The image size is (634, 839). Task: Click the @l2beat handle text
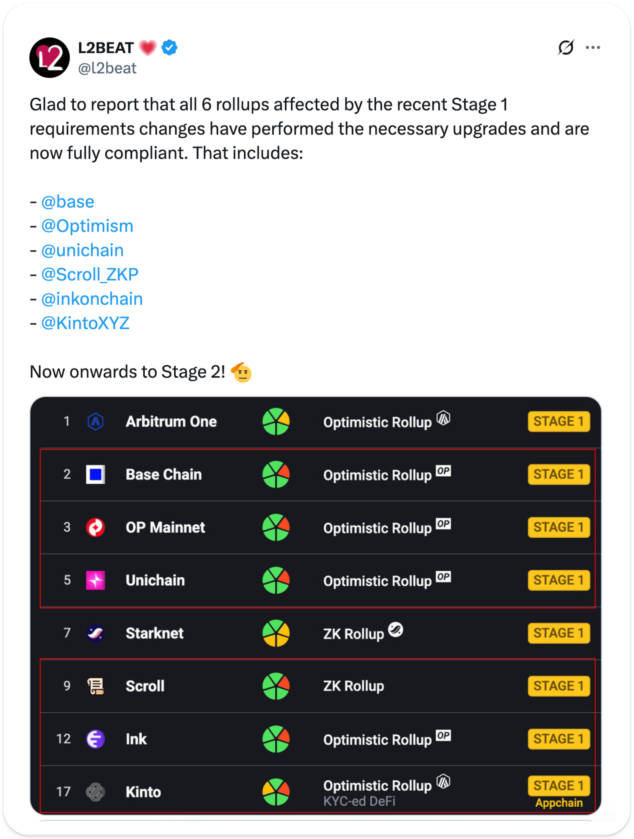[107, 68]
